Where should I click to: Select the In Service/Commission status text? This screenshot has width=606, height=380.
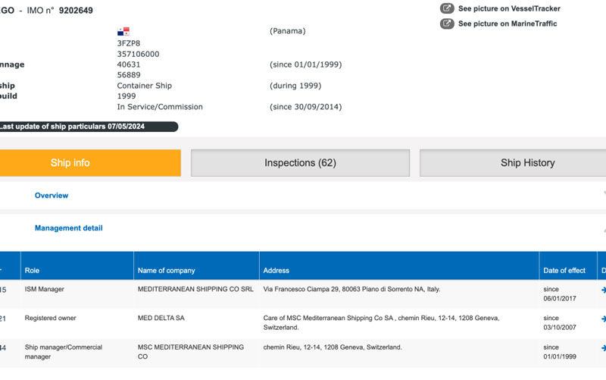pyautogui.click(x=160, y=107)
